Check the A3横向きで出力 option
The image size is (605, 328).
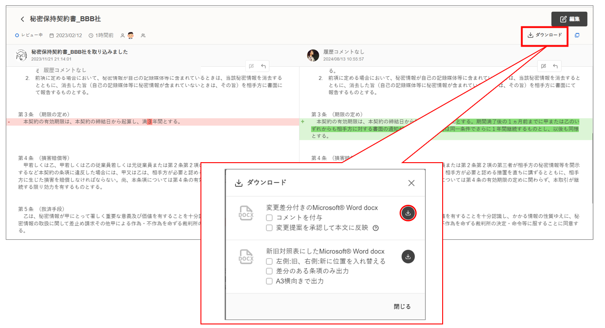click(x=269, y=281)
